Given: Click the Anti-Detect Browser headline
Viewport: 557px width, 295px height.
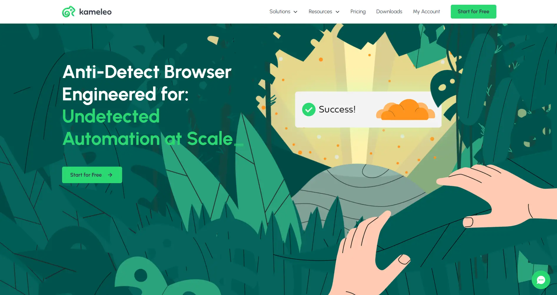Looking at the screenshot, I should [147, 83].
